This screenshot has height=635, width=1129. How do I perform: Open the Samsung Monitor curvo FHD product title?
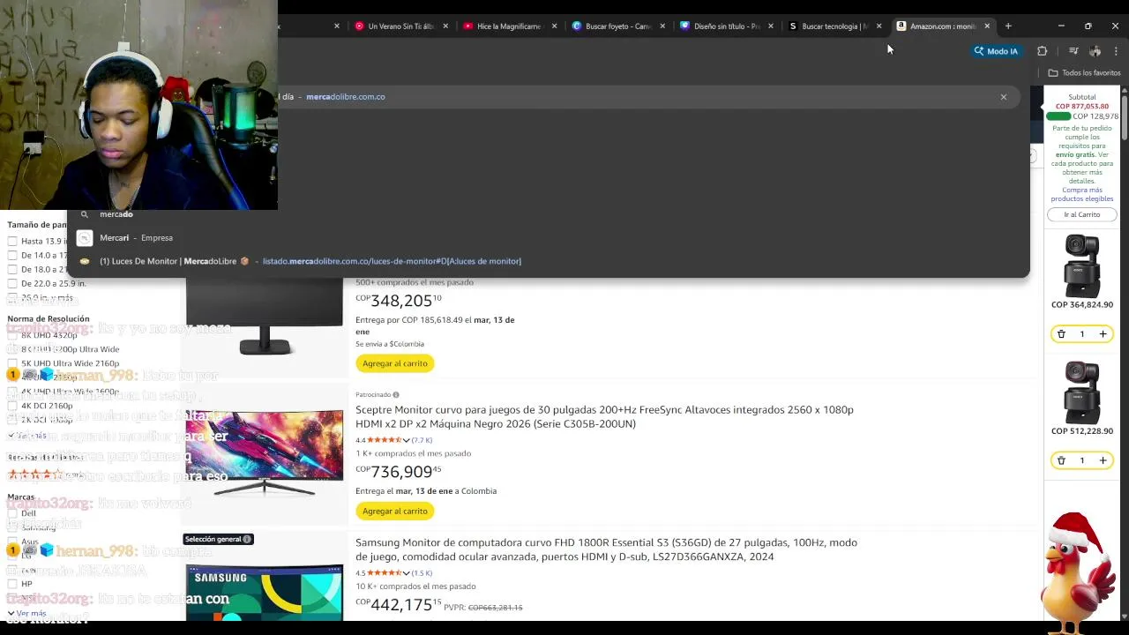coord(606,549)
